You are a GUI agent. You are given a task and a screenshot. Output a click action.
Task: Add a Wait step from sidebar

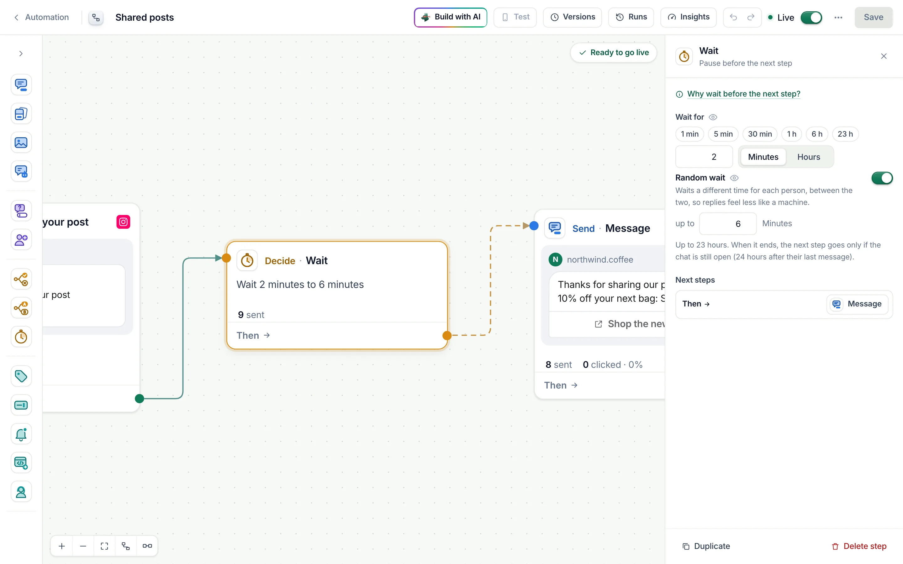[21, 337]
